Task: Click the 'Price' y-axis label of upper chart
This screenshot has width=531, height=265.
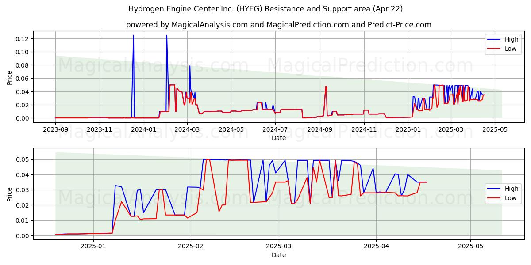Action: (10, 77)
